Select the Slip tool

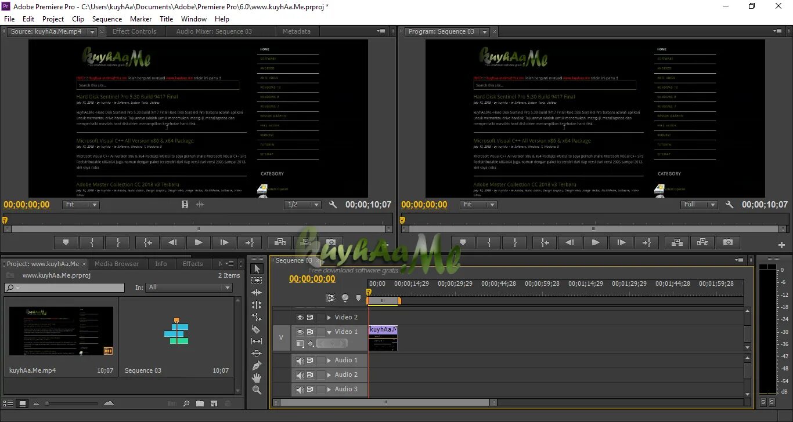(257, 341)
